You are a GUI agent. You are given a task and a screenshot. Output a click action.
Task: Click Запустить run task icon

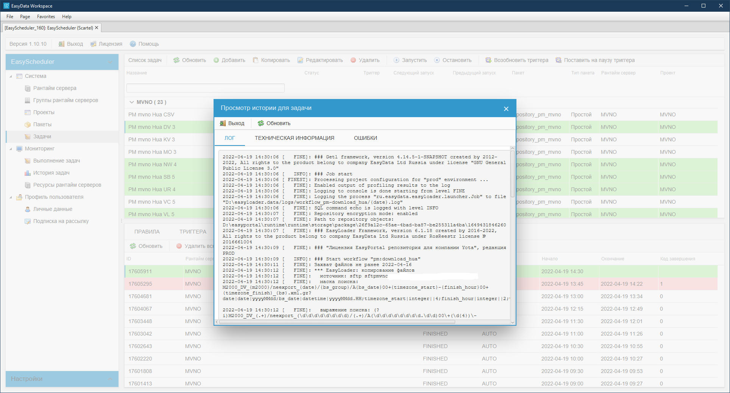point(396,60)
